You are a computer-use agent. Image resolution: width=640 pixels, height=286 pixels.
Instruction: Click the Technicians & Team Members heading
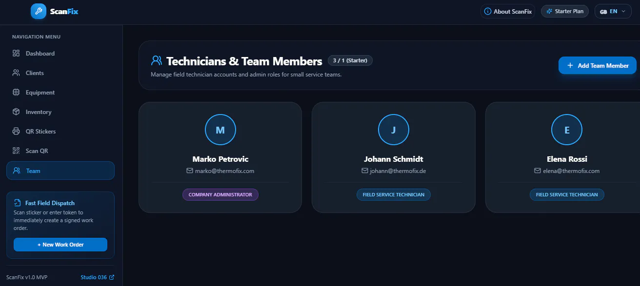(x=244, y=61)
